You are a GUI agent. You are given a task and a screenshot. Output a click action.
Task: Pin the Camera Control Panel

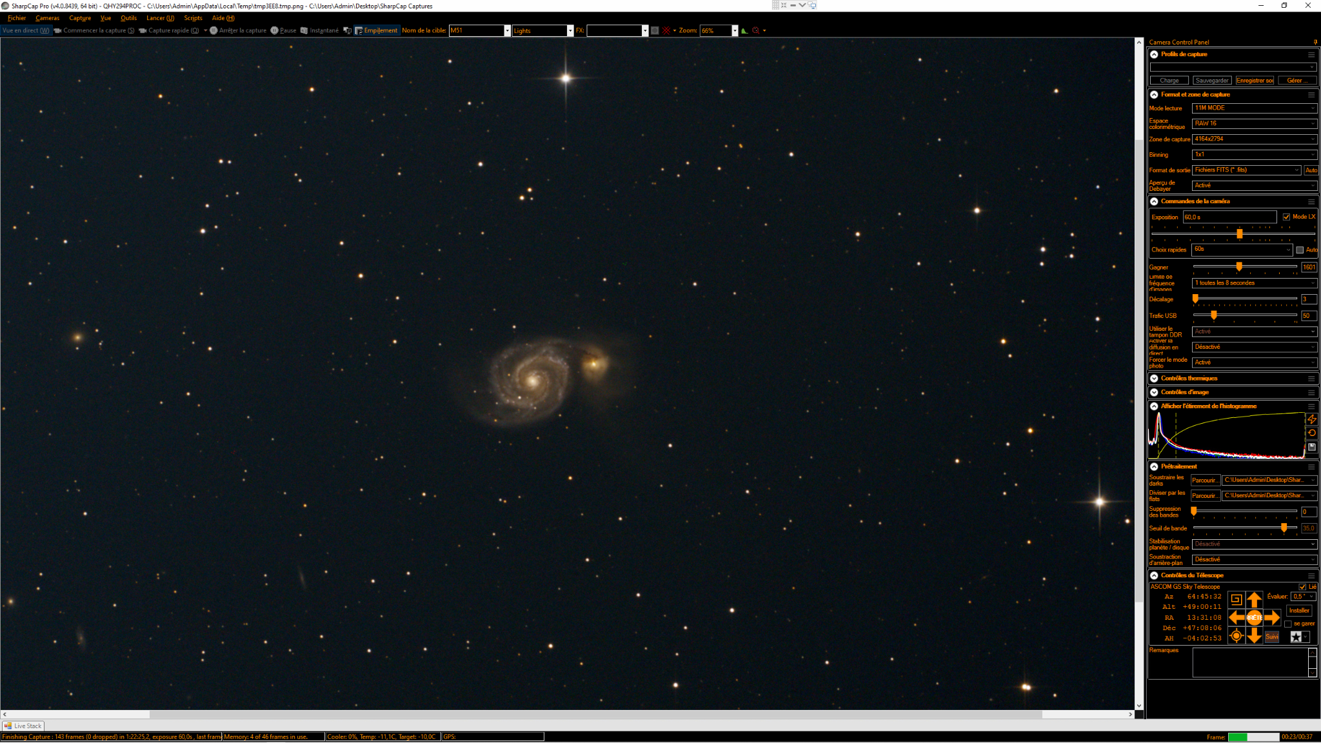(1316, 43)
